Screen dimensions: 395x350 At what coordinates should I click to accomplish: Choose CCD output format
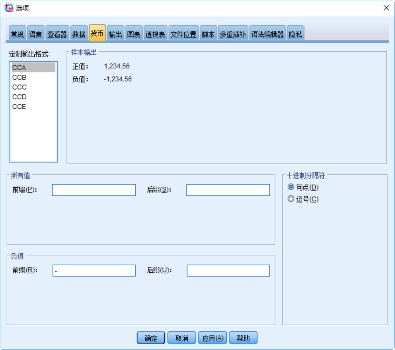tap(33, 97)
